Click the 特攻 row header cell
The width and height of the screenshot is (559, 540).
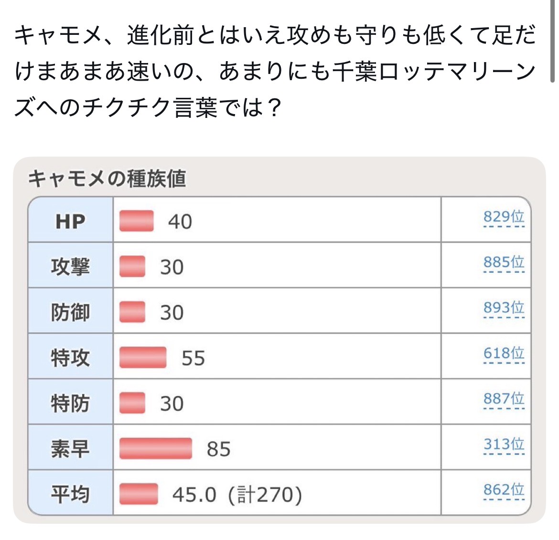pos(71,358)
